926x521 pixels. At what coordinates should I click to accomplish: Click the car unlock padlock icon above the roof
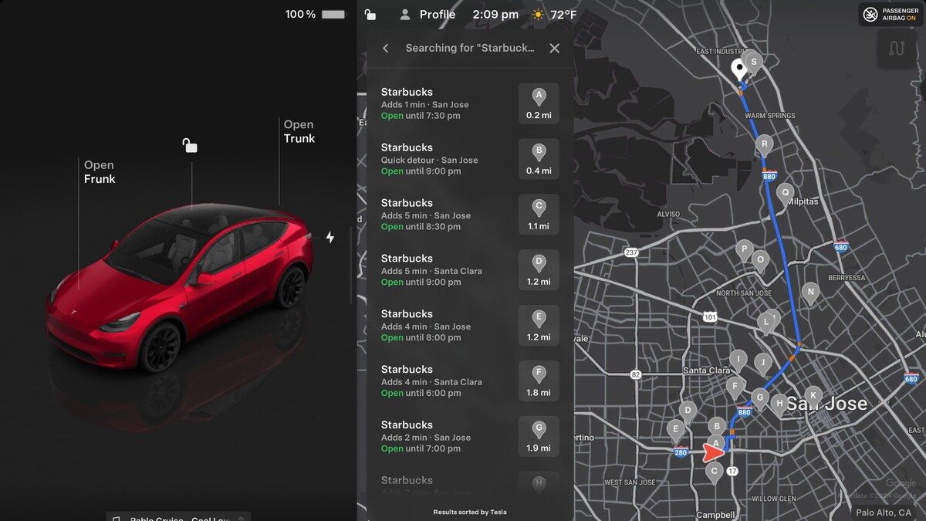[189, 145]
